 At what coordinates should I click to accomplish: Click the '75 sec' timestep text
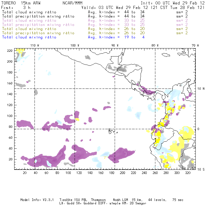[178, 200]
